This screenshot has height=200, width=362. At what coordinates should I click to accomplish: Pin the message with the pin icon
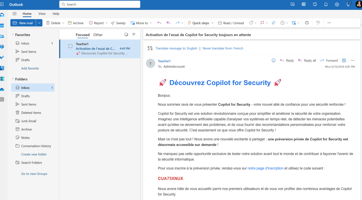click(273, 23)
